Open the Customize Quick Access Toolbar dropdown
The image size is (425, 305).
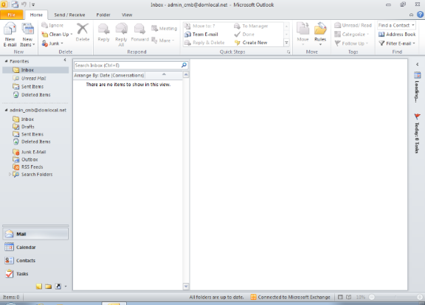[x=33, y=4]
